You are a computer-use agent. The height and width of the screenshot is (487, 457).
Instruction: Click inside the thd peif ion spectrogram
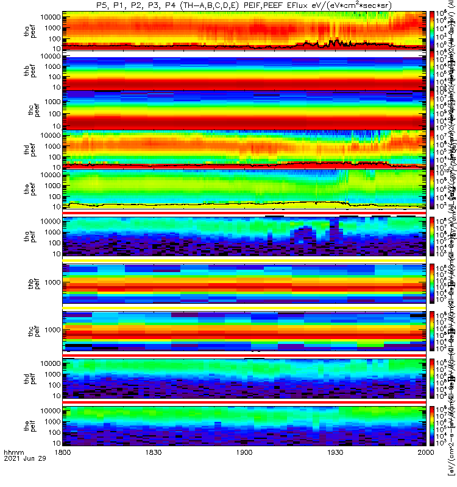pyautogui.click(x=244, y=378)
